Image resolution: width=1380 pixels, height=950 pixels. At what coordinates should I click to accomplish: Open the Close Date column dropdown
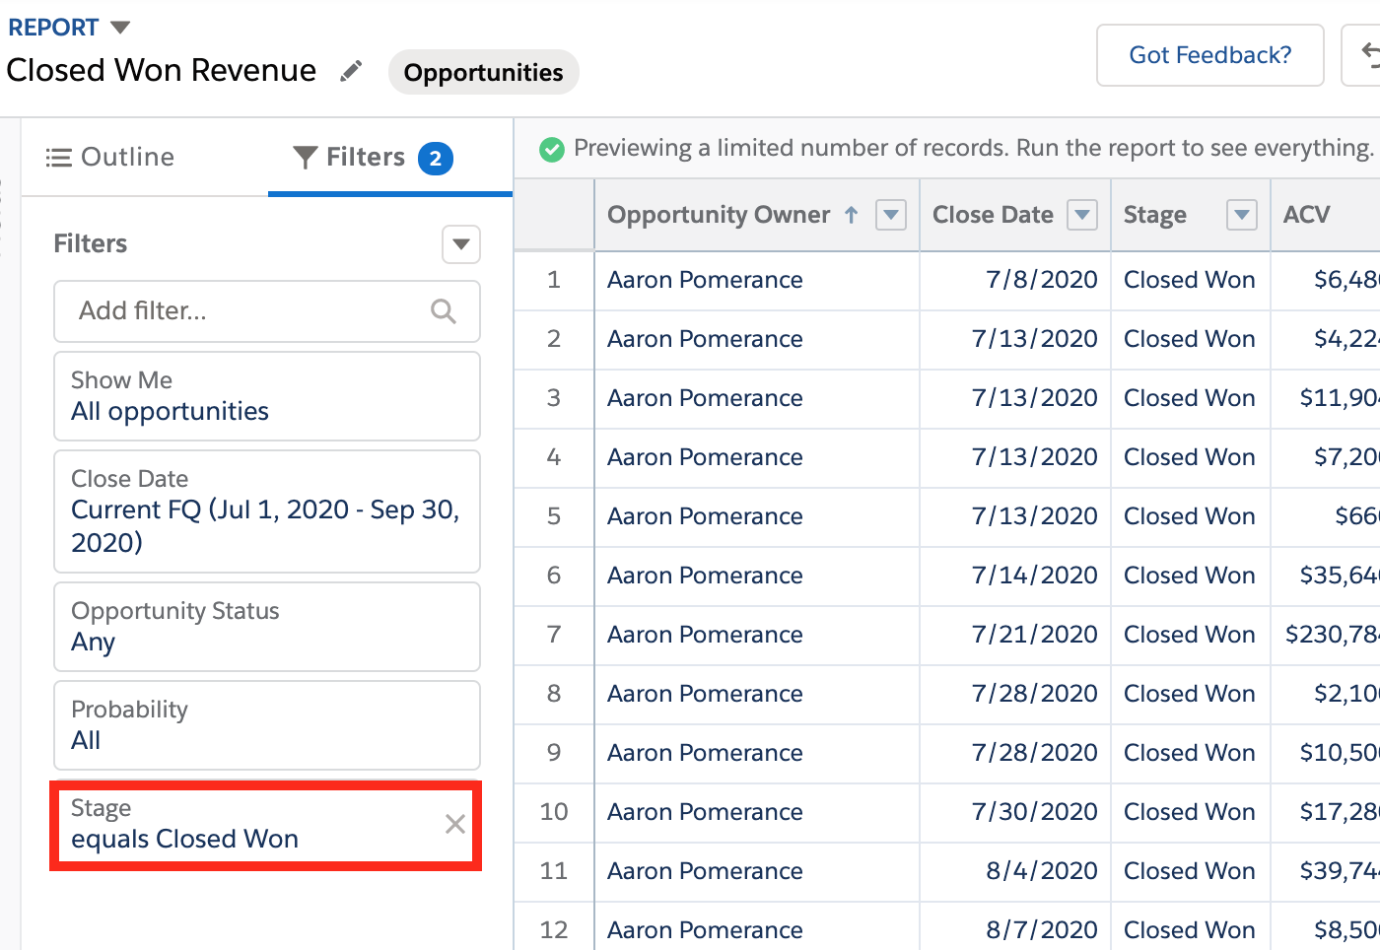1083,215
